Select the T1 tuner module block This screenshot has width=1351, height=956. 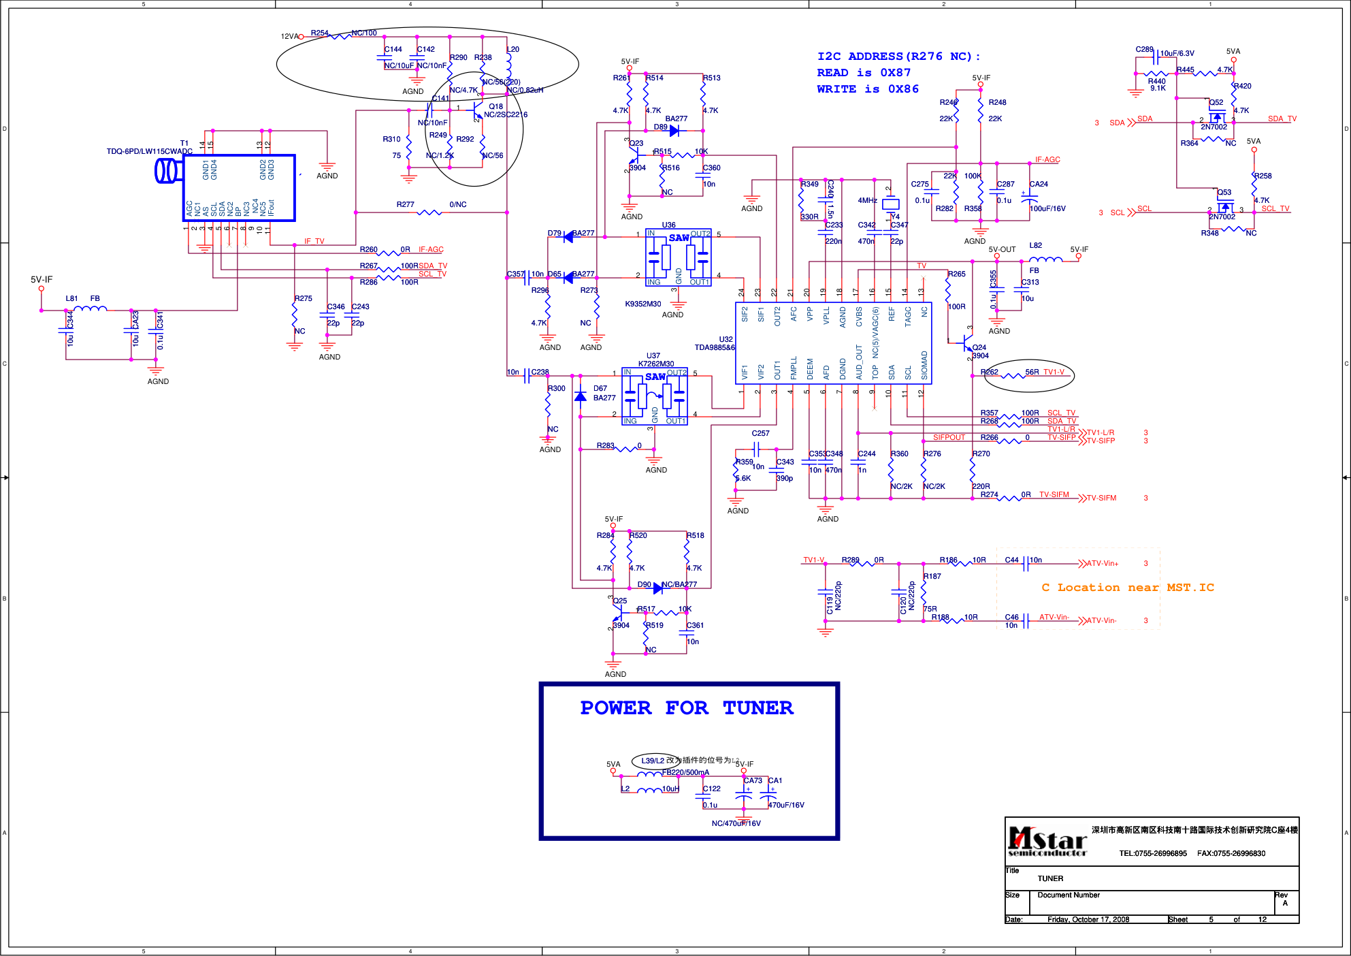(238, 187)
